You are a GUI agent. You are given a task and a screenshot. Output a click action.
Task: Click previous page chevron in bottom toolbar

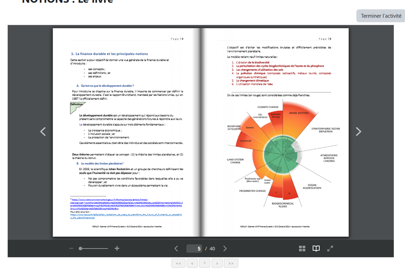coord(176,248)
